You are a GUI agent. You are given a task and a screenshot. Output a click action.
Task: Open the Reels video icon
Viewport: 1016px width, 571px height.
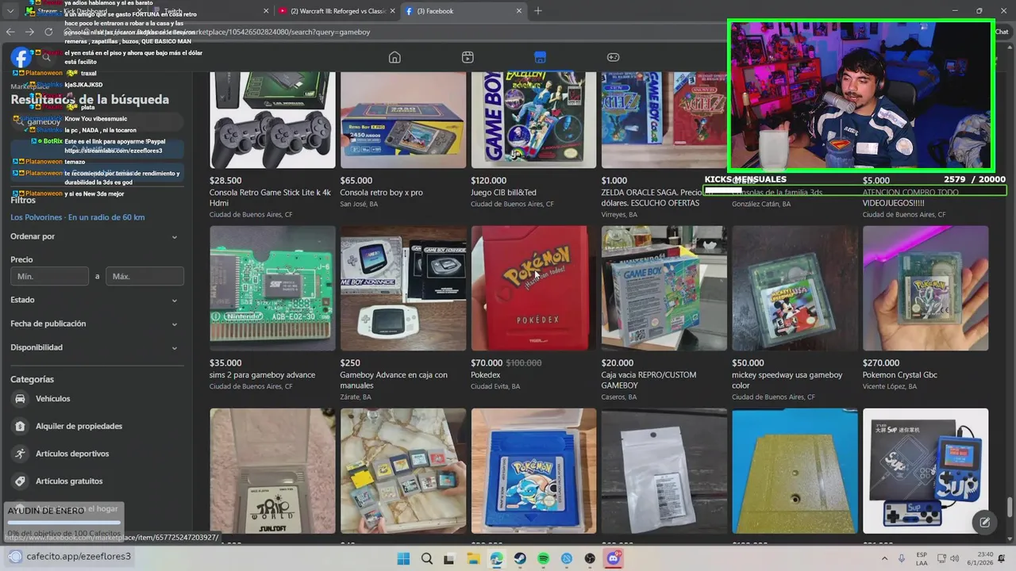tap(468, 57)
